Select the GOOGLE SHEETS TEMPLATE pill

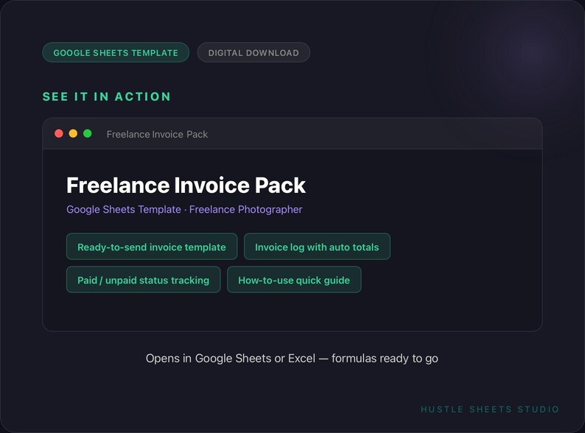click(116, 52)
